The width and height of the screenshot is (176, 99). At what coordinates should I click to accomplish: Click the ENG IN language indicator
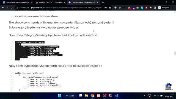pos(150,96)
